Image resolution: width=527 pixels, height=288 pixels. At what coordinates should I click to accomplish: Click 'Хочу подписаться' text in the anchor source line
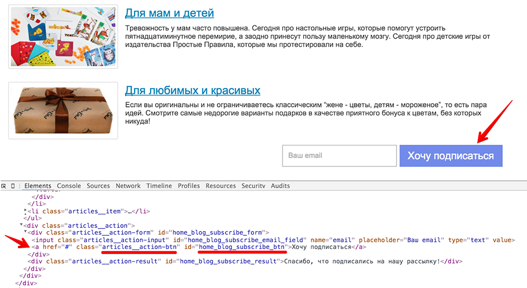(321, 247)
